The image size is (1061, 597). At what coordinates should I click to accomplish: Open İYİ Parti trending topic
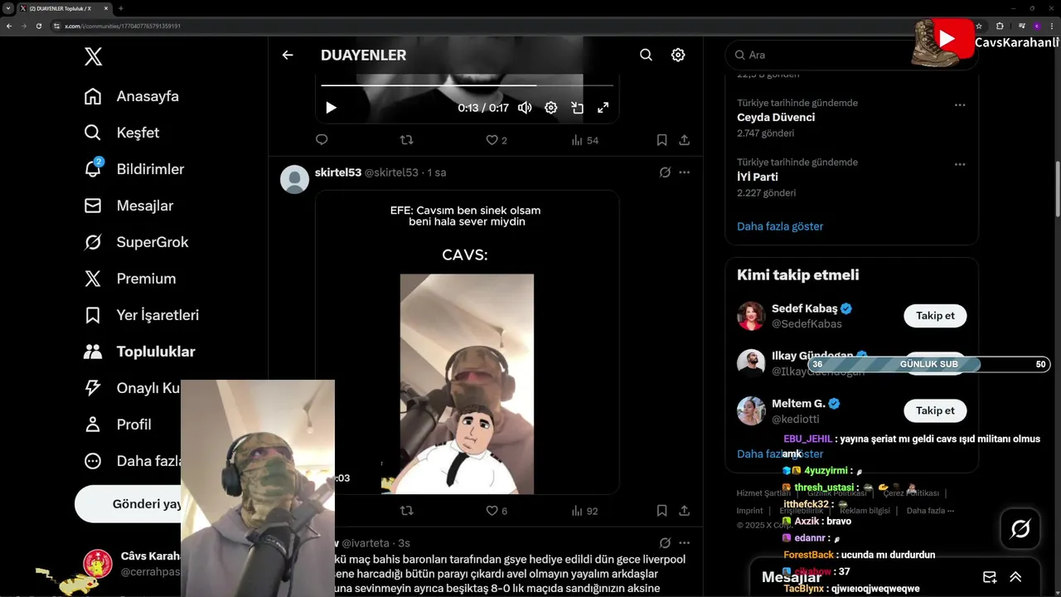click(758, 177)
